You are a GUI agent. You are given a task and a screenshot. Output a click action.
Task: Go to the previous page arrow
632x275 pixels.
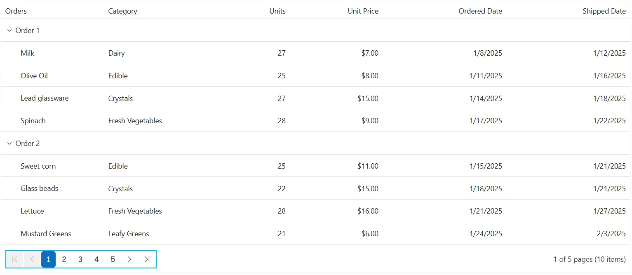(x=32, y=259)
